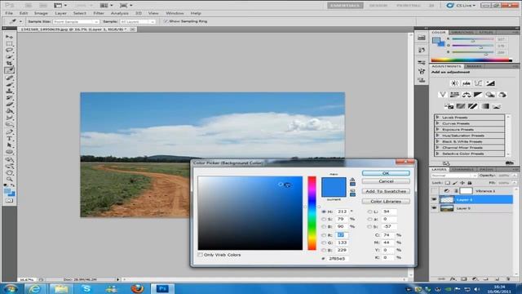
Task: Add layer mask icon
Action: coord(464,279)
